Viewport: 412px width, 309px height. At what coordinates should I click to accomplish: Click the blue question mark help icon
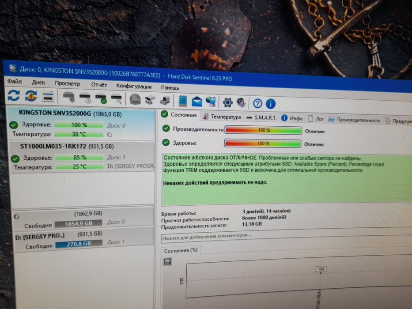(257, 104)
